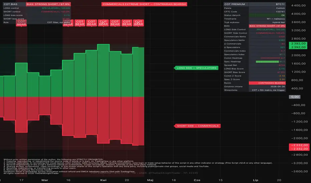Click the Commercials Netto row
The image size is (311, 183).
(255, 37)
